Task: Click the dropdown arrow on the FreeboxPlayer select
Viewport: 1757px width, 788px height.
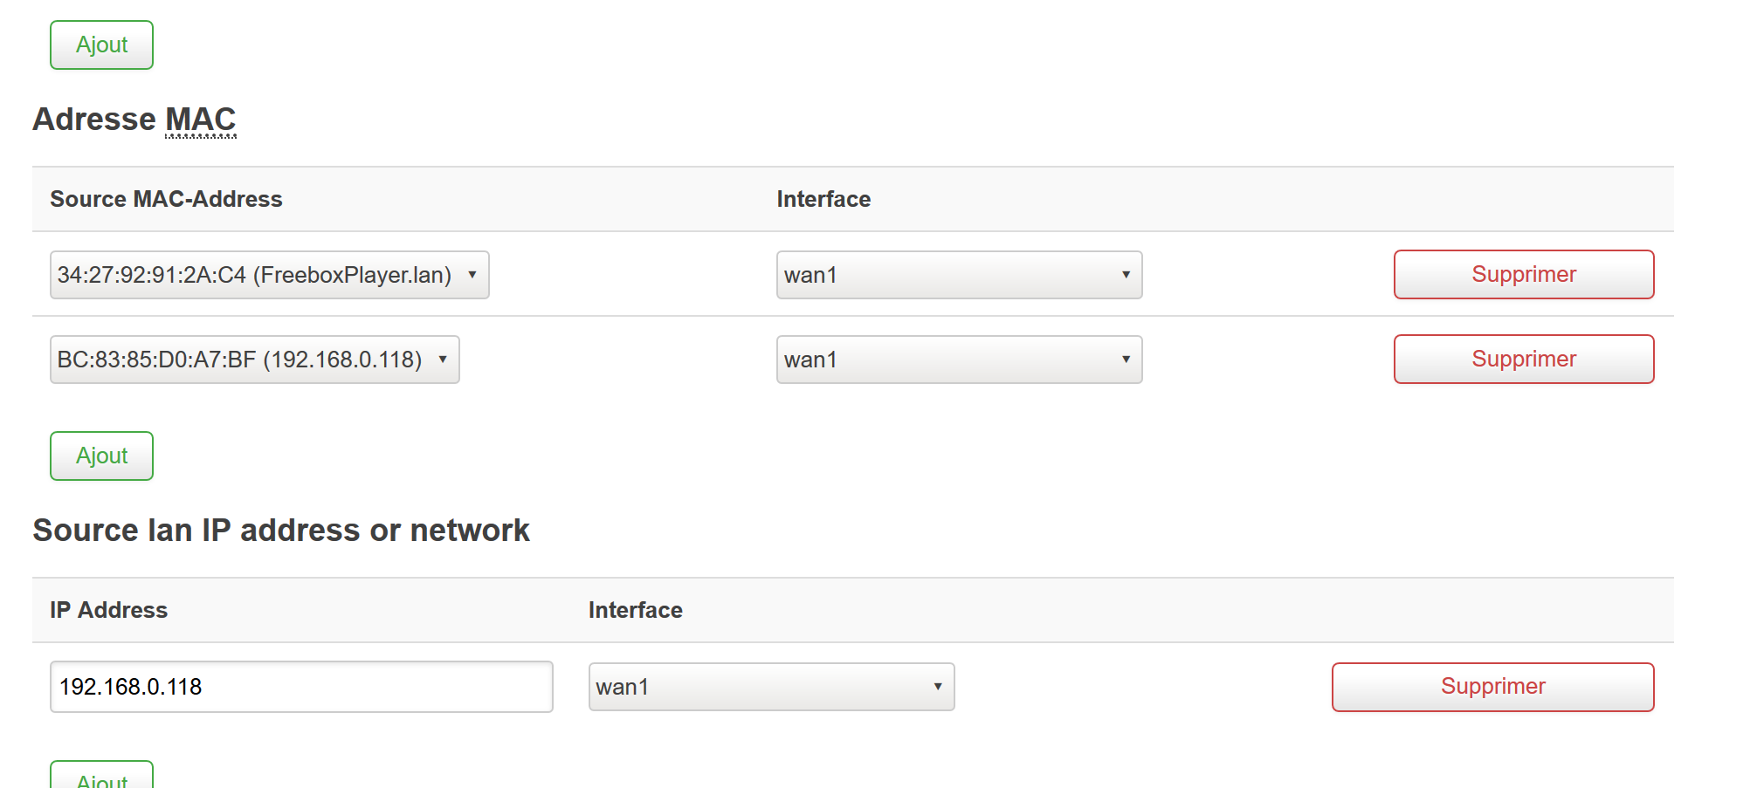Action: [x=472, y=274]
